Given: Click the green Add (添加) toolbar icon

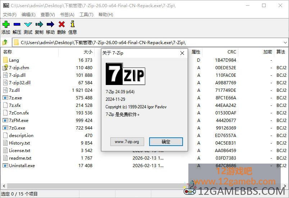Looking at the screenshot, I should click(x=6, y=24).
